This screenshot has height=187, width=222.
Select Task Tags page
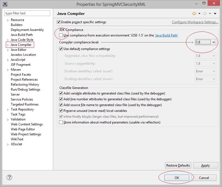(x=18, y=114)
